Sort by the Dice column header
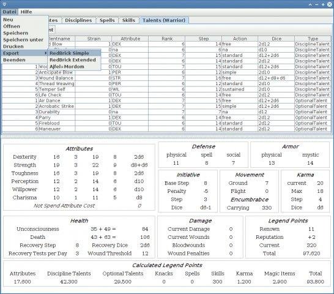Viewport: 334px width, 294px height. click(x=276, y=39)
